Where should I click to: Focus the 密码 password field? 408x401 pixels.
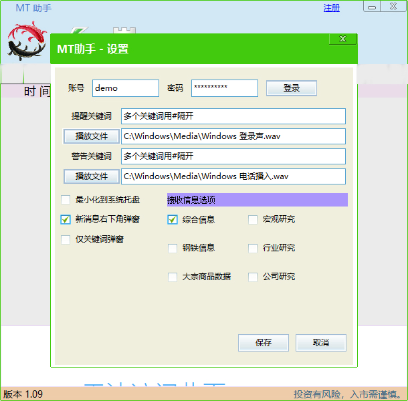[224, 88]
